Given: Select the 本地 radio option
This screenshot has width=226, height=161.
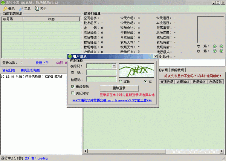Looking at the screenshot, I should point(121,82).
